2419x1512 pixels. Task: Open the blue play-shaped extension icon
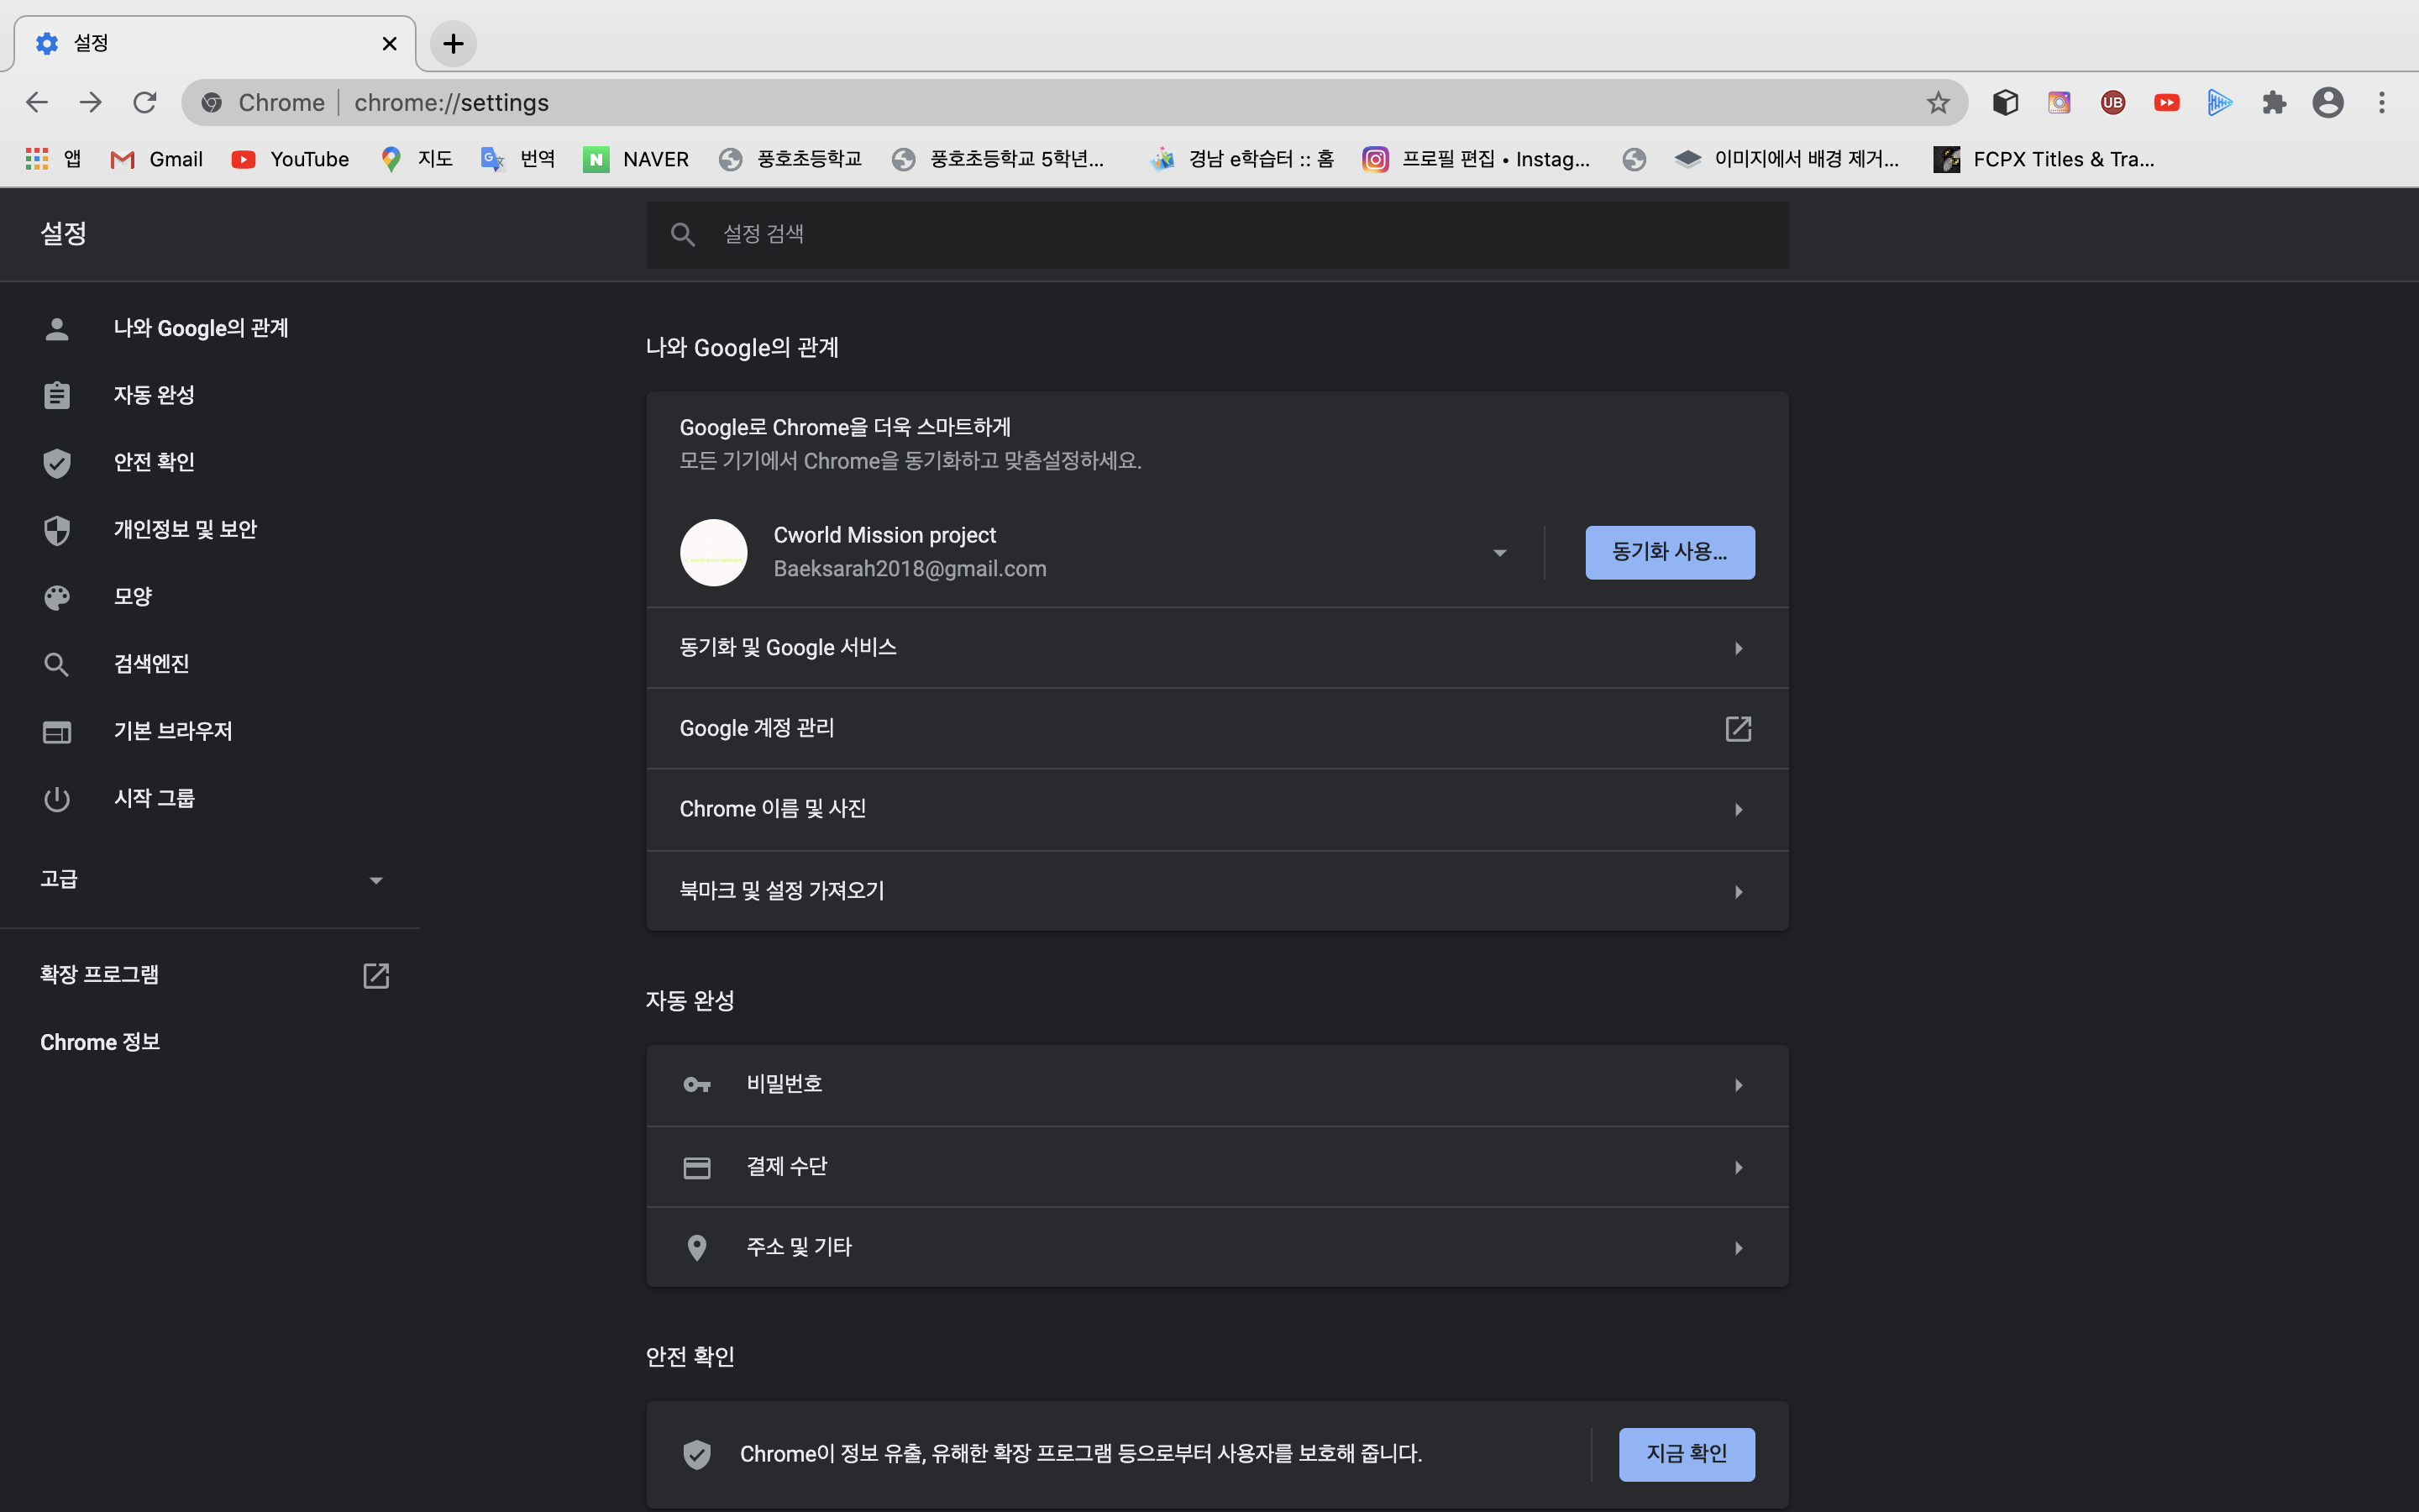[2220, 102]
